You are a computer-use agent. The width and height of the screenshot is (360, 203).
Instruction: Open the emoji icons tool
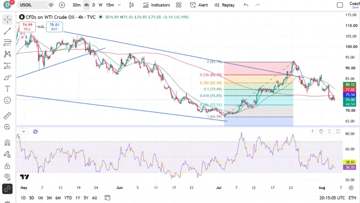coord(7,100)
